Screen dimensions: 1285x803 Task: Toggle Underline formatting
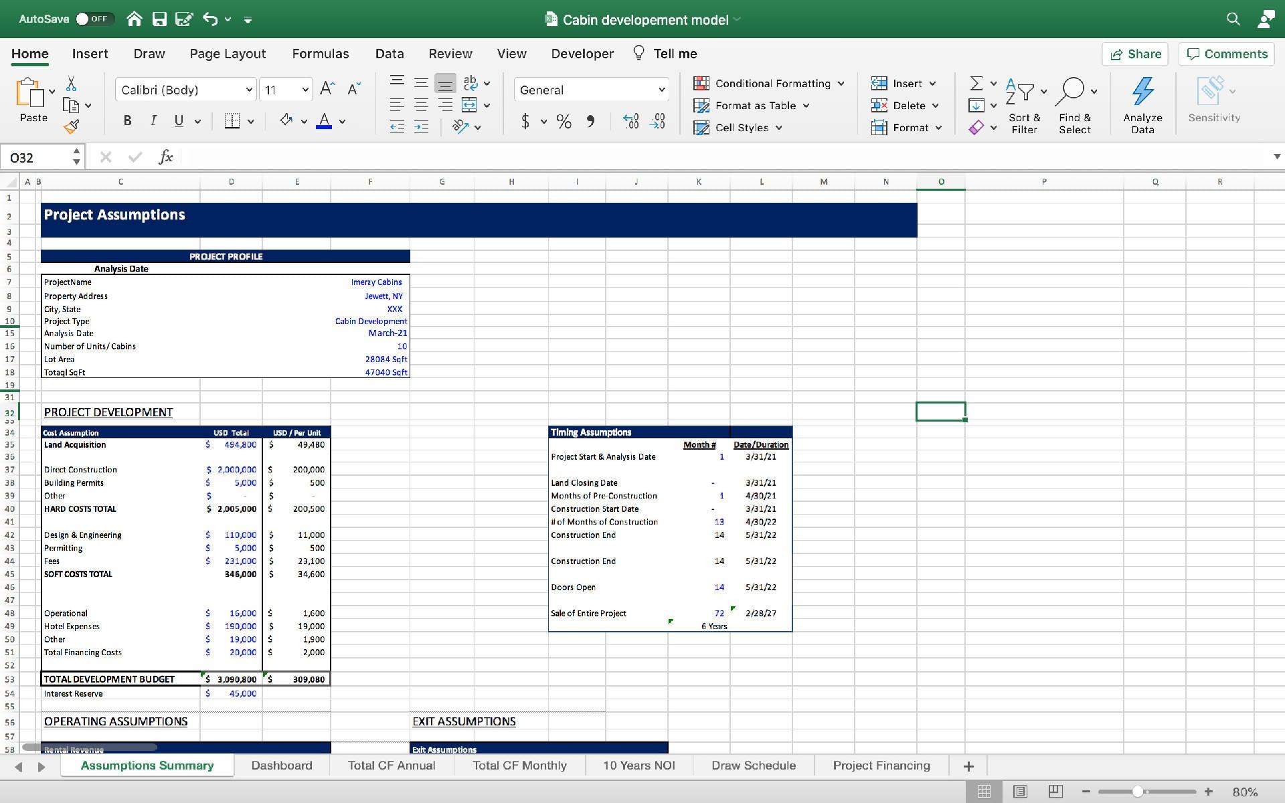coord(179,120)
